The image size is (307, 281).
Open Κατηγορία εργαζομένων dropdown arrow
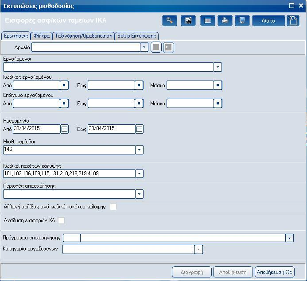[198, 249]
